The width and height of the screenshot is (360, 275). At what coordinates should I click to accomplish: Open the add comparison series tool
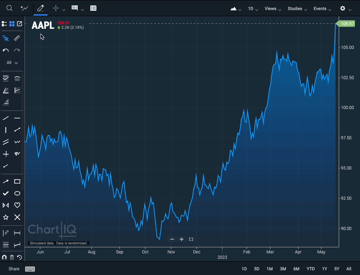(x=24, y=8)
